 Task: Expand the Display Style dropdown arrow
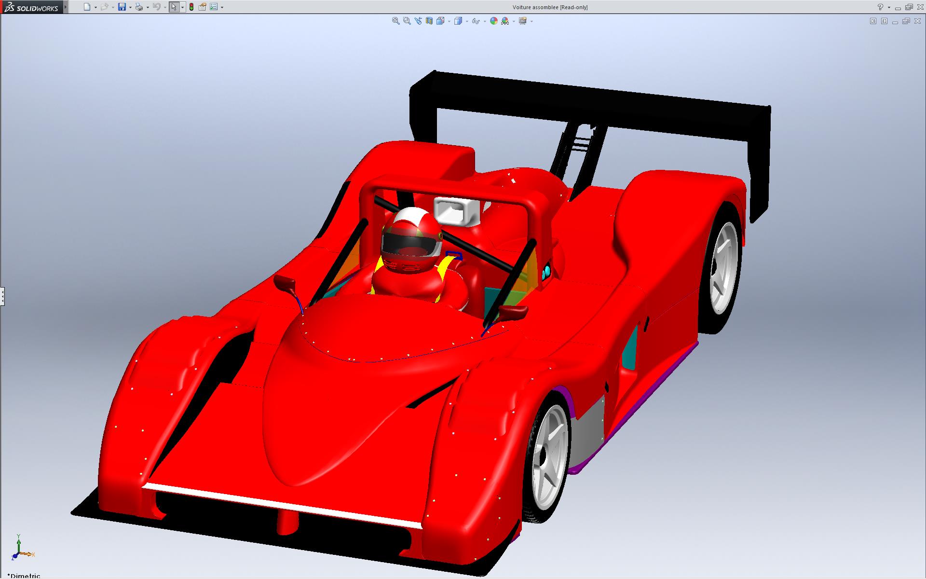click(x=467, y=21)
